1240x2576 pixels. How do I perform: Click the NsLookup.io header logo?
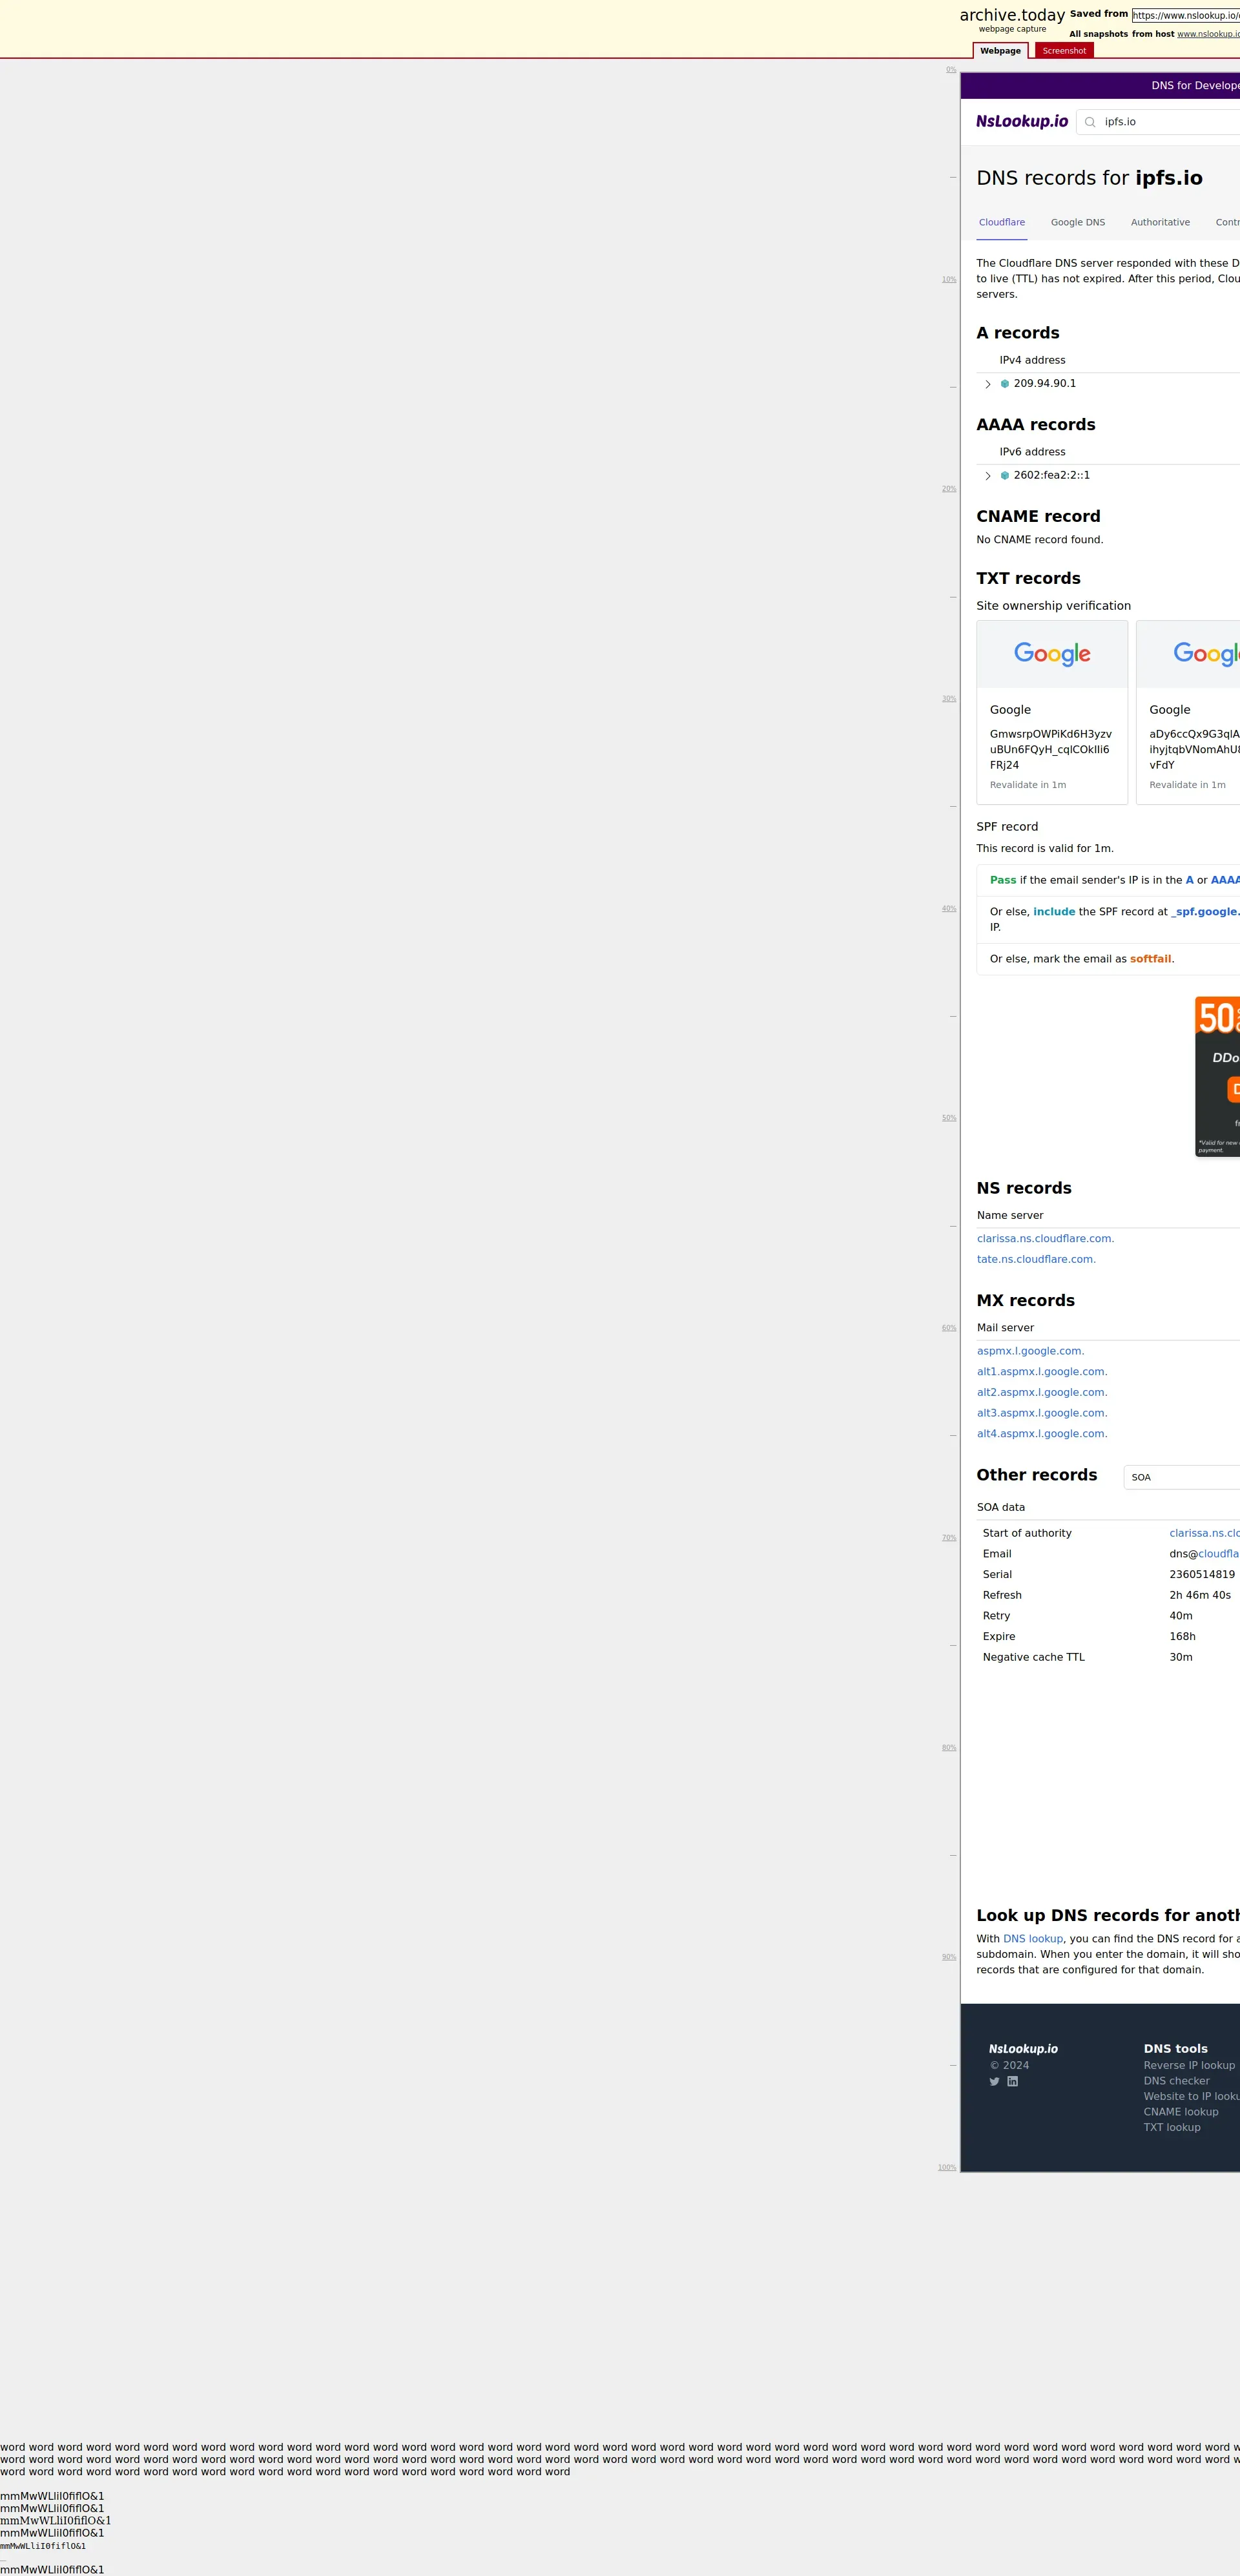click(1021, 121)
